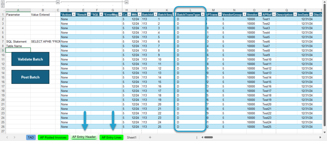Switch to the Sheet1 tab
This screenshot has width=327, height=141.
[x=132, y=137]
